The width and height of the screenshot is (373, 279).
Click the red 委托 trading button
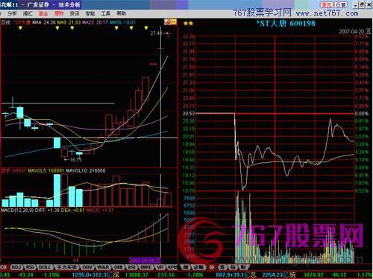[x=327, y=4]
